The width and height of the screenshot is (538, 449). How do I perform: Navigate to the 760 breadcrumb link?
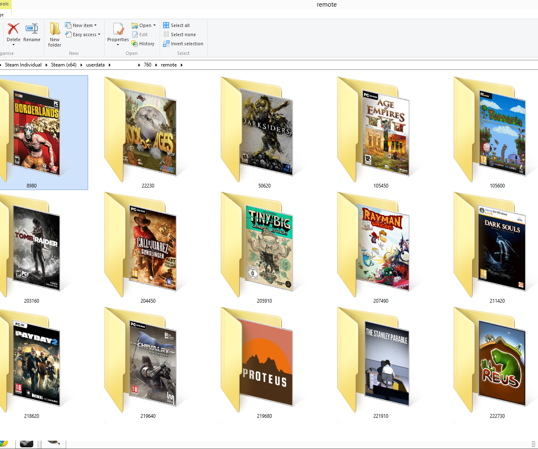148,65
